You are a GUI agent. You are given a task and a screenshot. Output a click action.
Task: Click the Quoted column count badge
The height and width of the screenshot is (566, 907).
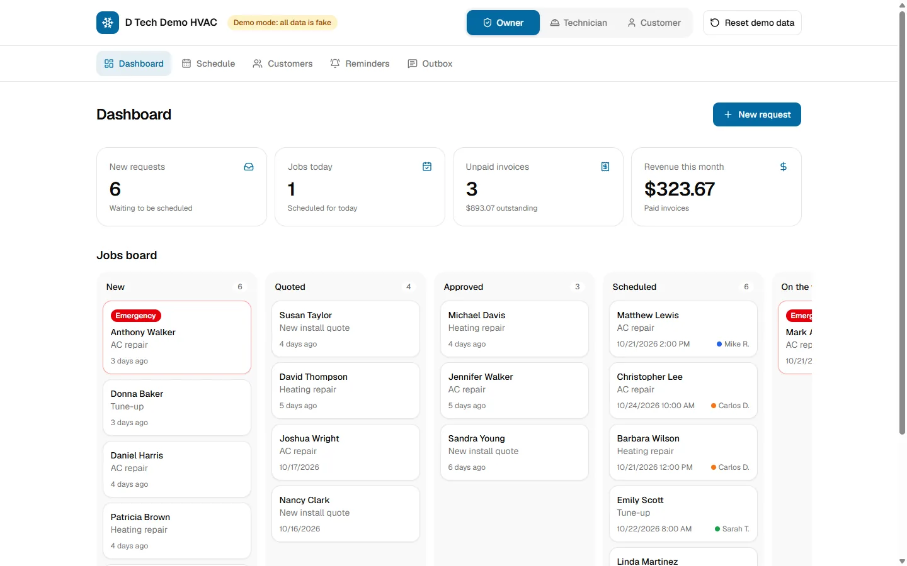click(409, 287)
